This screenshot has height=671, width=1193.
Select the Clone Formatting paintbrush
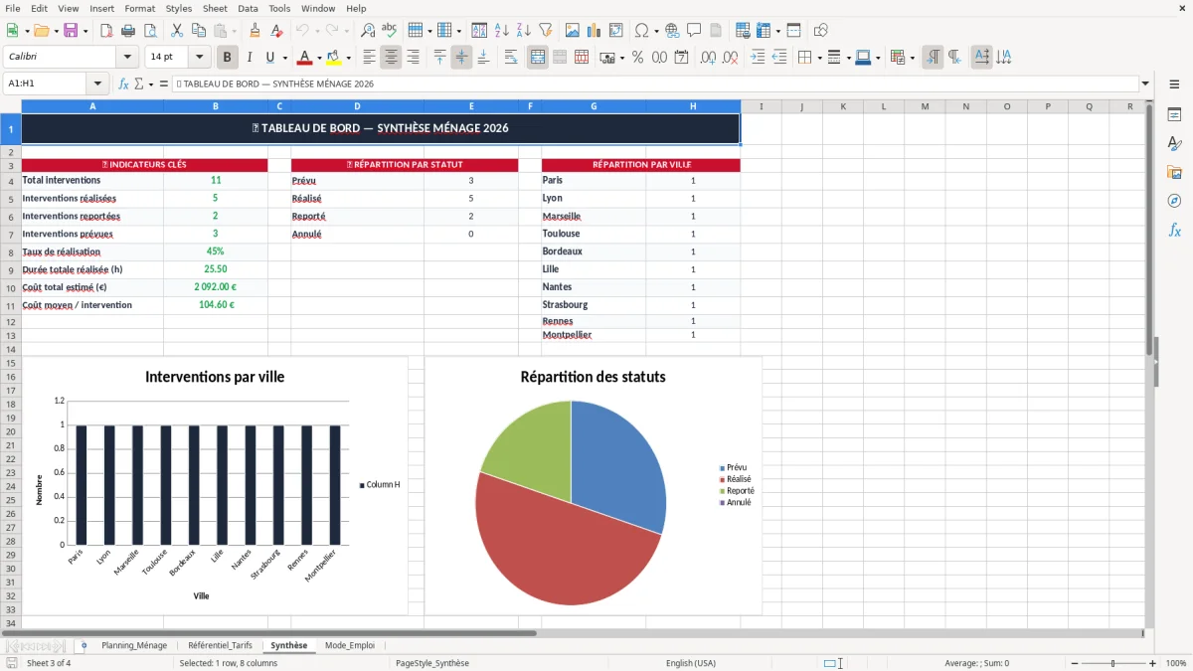tap(256, 31)
